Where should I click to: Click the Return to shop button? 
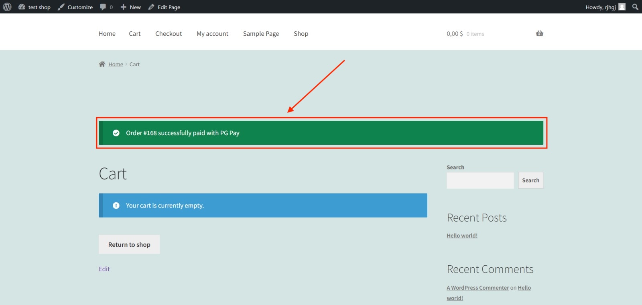(129, 244)
